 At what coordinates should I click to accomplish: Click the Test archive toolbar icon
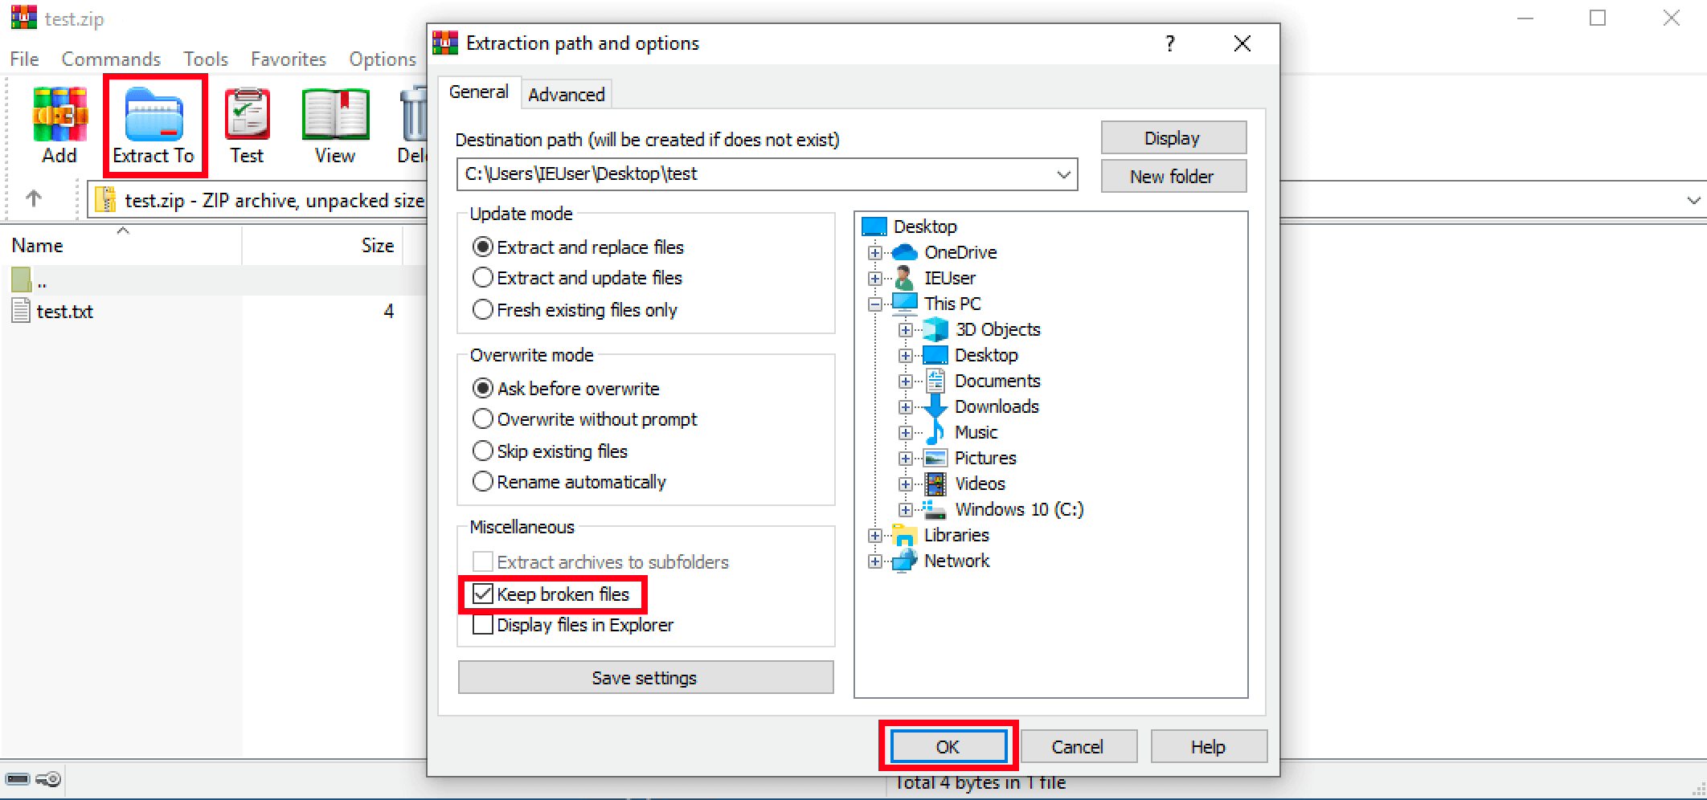(247, 115)
